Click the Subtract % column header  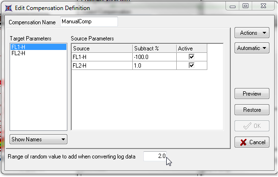(154, 49)
